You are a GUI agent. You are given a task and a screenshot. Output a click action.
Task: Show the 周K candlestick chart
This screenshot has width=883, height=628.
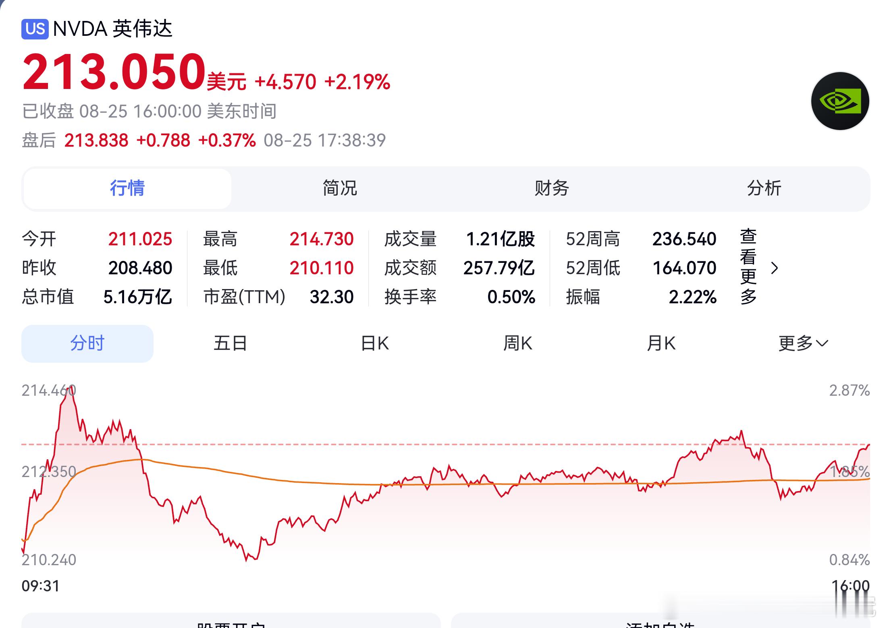[518, 343]
